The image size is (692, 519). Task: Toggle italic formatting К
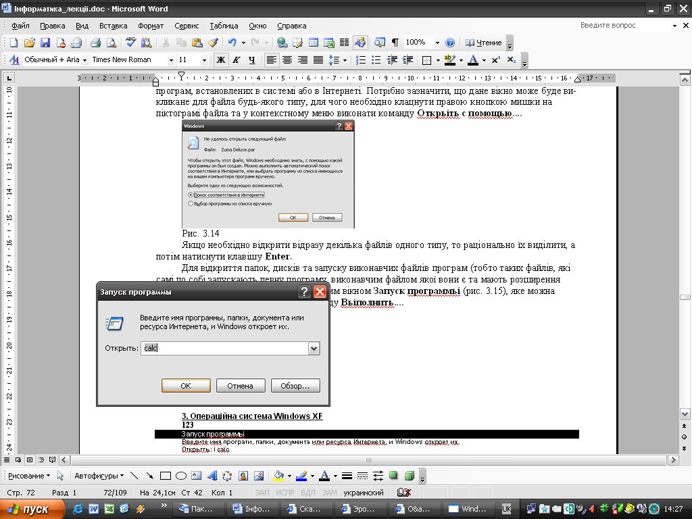(x=237, y=60)
